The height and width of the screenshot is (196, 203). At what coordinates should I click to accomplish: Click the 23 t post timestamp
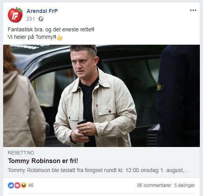click(31, 19)
